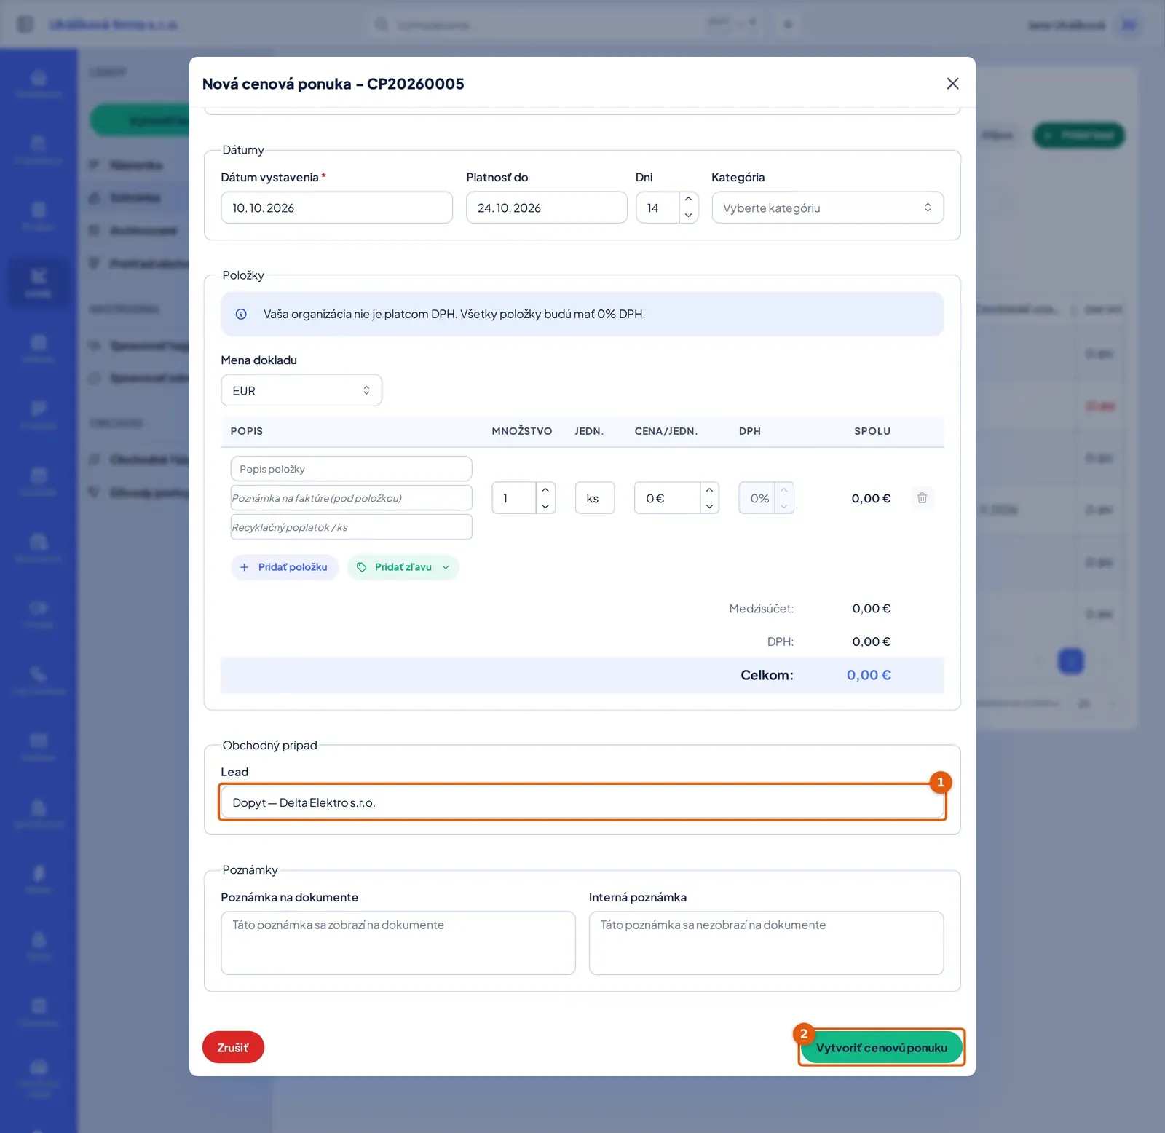Click the Poznámka na faktúre field

pyautogui.click(x=351, y=498)
